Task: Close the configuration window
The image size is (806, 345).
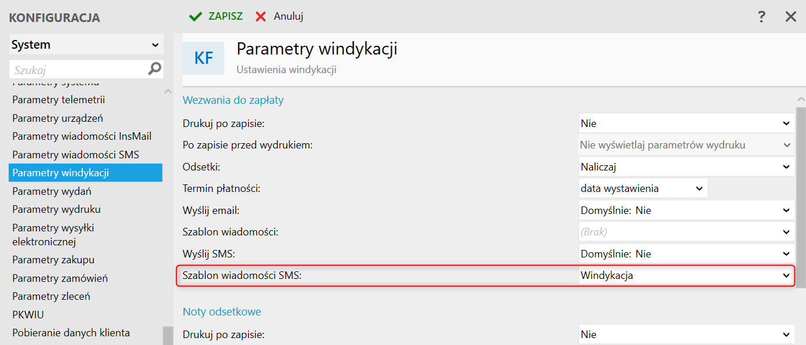Action: coord(791,17)
